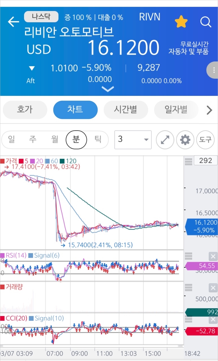Expand chart to fullscreen
Screen dimensions: 218x361
click(165, 140)
